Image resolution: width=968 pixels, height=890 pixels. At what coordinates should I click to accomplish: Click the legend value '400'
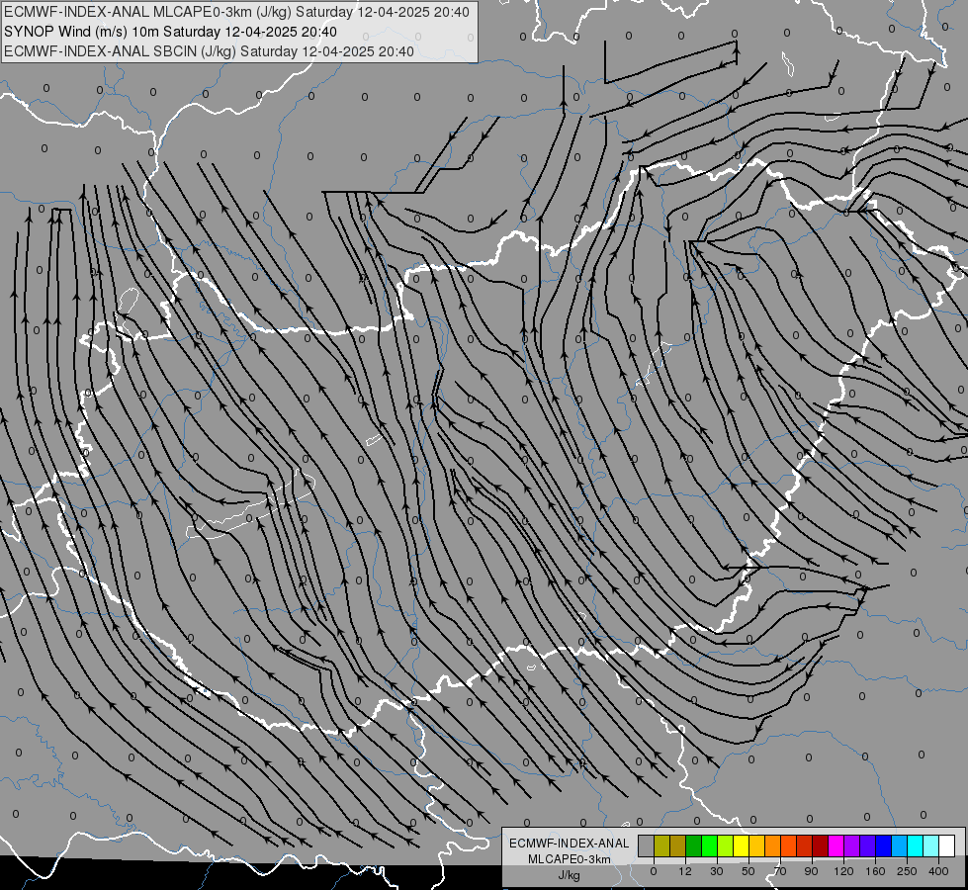pos(938,871)
